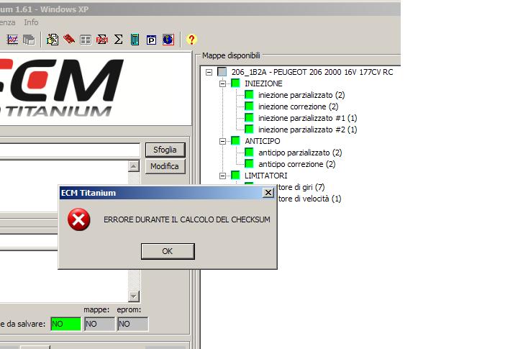This screenshot has width=518, height=349.
Task: Click the mappe NO status field
Action: [99, 324]
